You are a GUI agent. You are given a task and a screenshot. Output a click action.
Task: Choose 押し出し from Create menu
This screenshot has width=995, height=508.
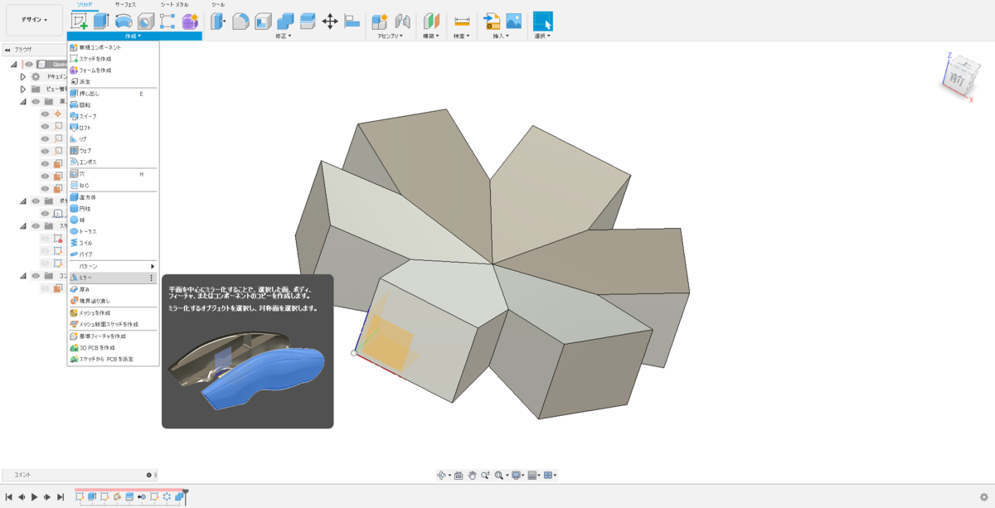(x=113, y=94)
